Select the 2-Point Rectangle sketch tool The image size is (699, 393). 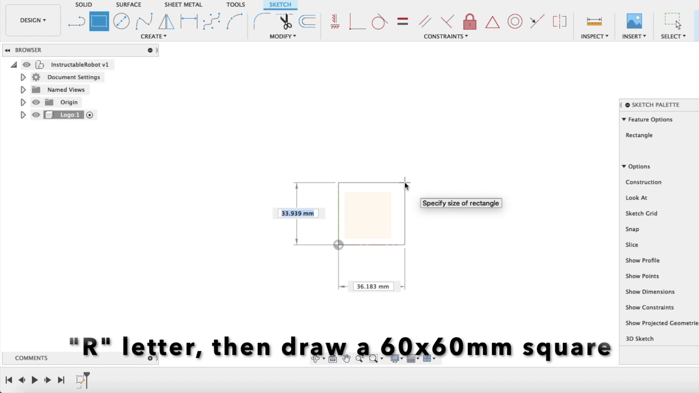99,21
